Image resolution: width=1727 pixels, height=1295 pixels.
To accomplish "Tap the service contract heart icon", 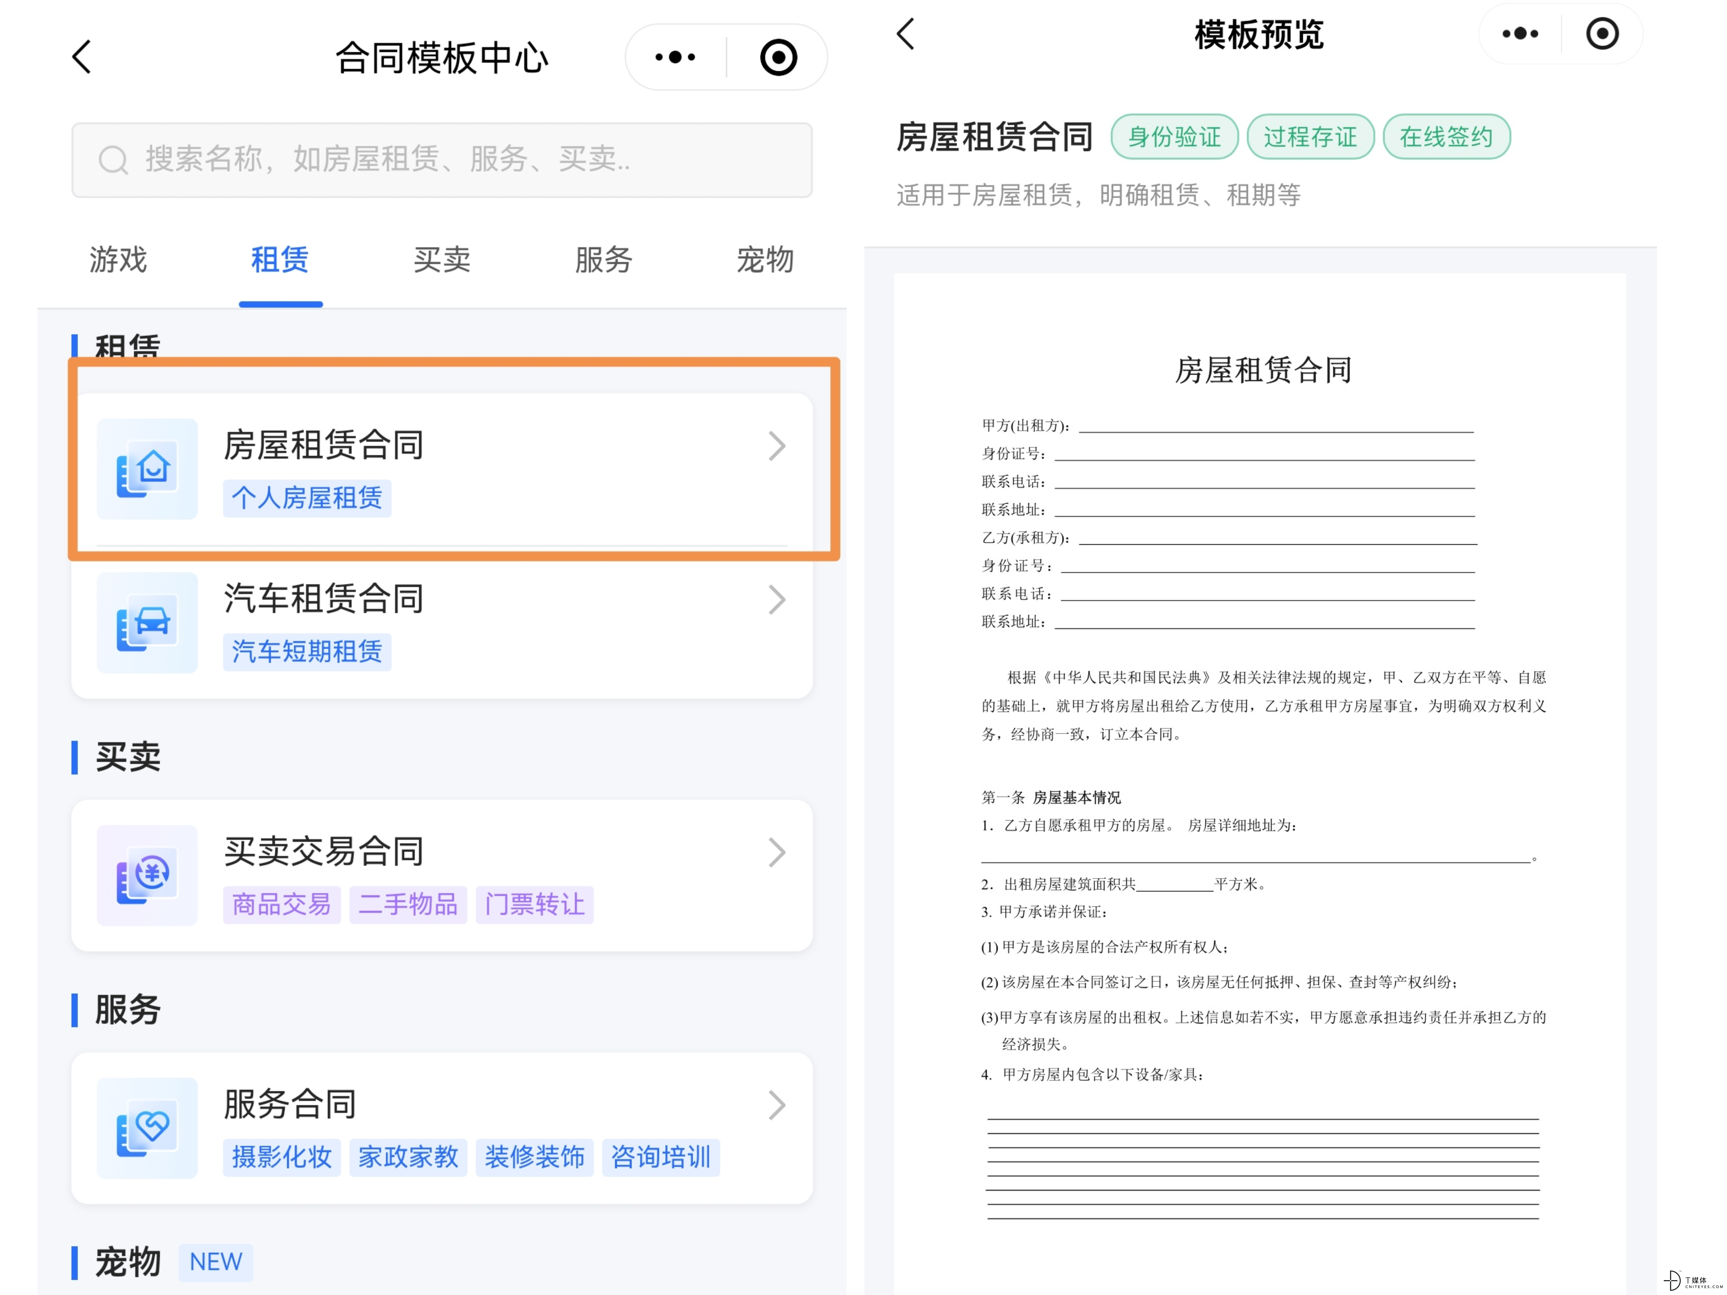I will pos(147,1128).
